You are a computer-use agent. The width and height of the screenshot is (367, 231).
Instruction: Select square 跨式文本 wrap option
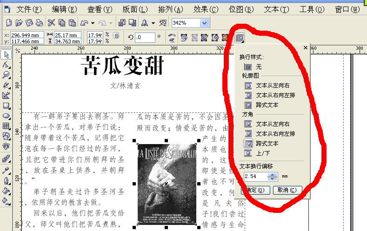tap(261, 144)
